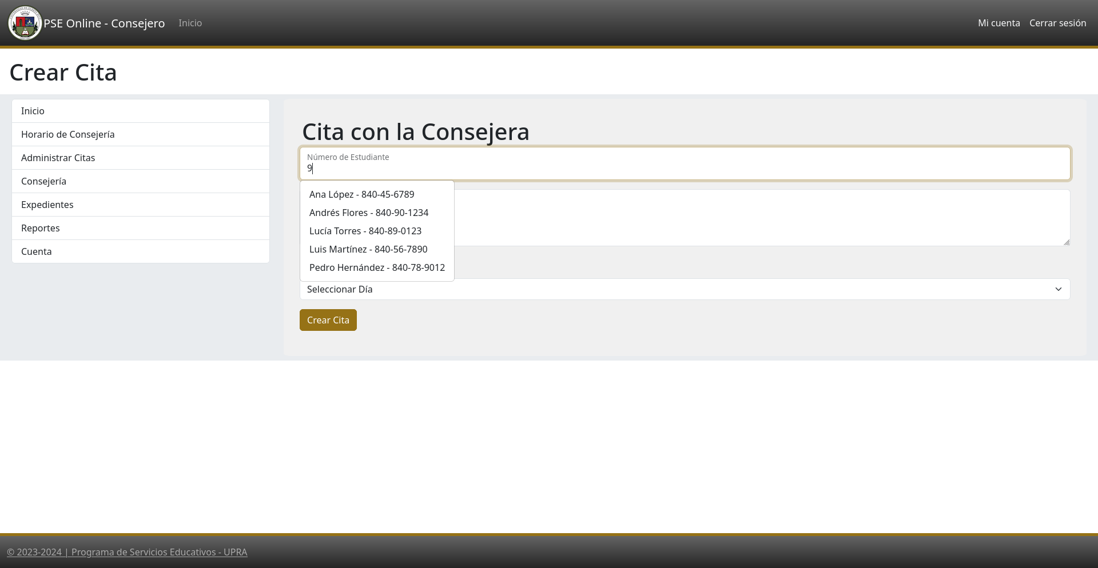
Task: Click the UPRA seal logo icon
Action: pos(25,23)
